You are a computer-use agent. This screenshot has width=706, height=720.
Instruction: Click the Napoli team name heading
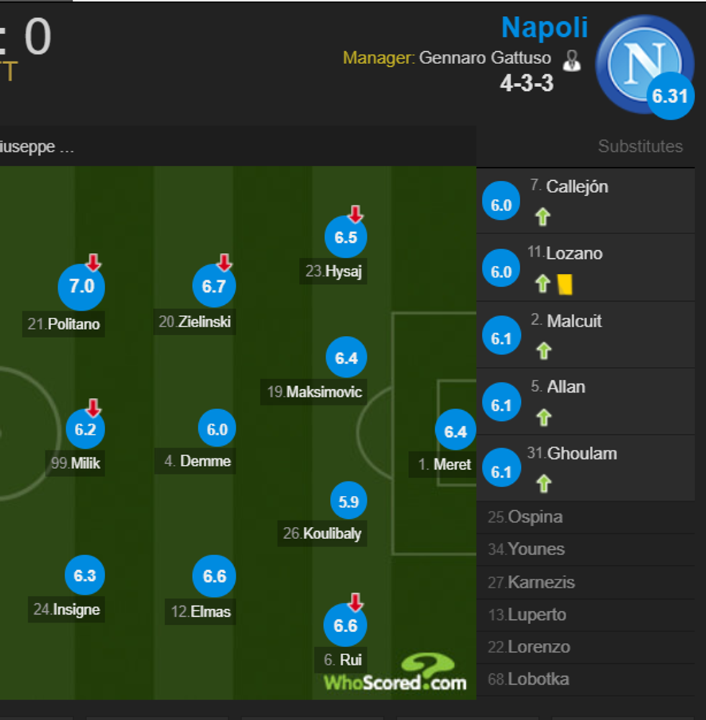545,27
